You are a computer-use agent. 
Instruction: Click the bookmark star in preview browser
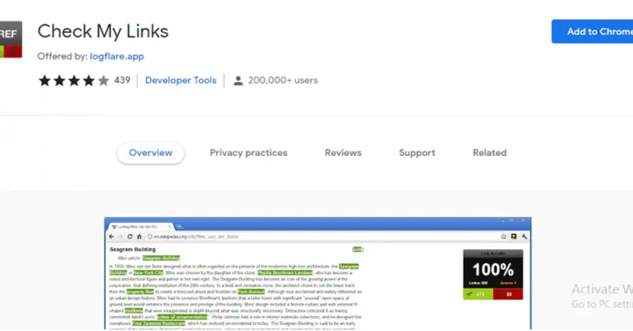[x=504, y=236]
